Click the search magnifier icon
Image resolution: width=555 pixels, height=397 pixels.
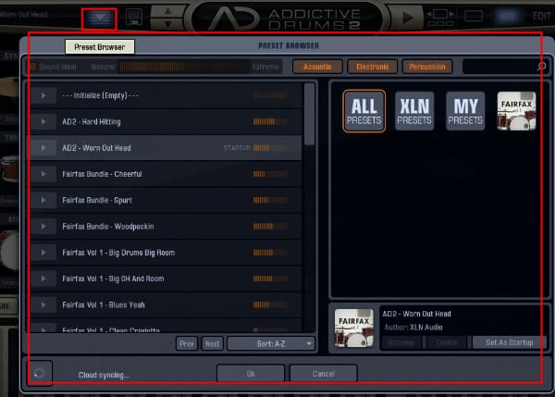pyautogui.click(x=542, y=67)
